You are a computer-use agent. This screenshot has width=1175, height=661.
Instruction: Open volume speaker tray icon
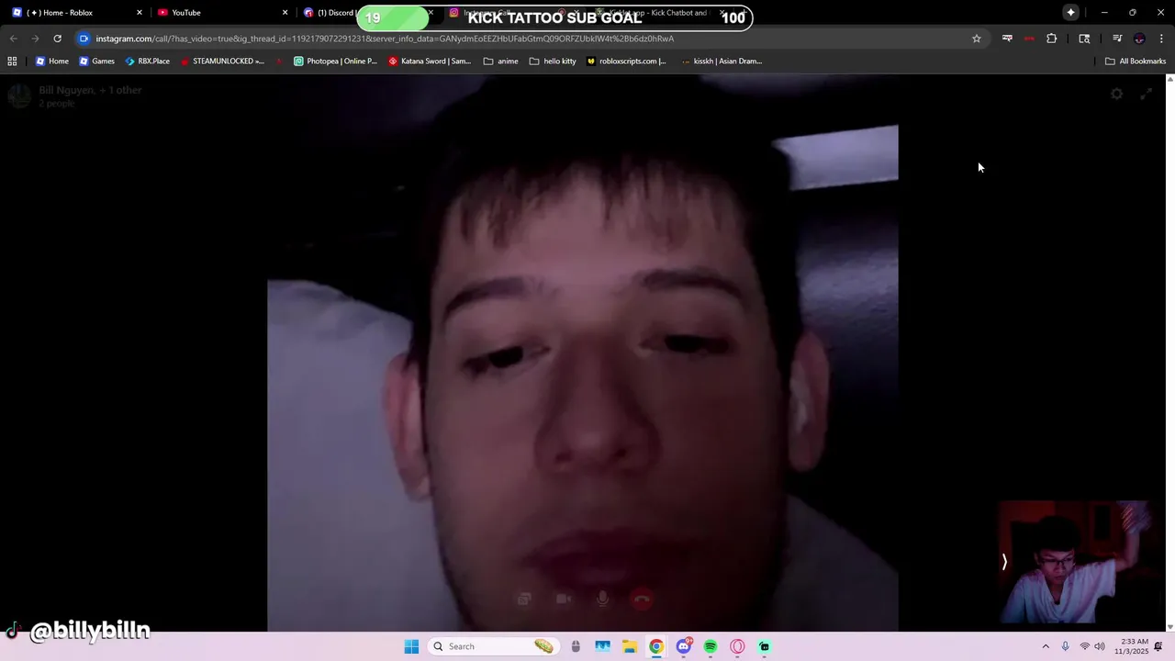pyautogui.click(x=1100, y=646)
